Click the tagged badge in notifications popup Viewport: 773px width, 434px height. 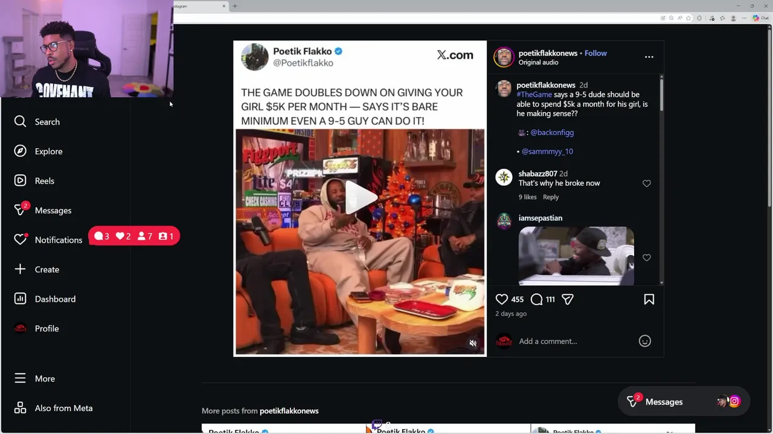[166, 236]
